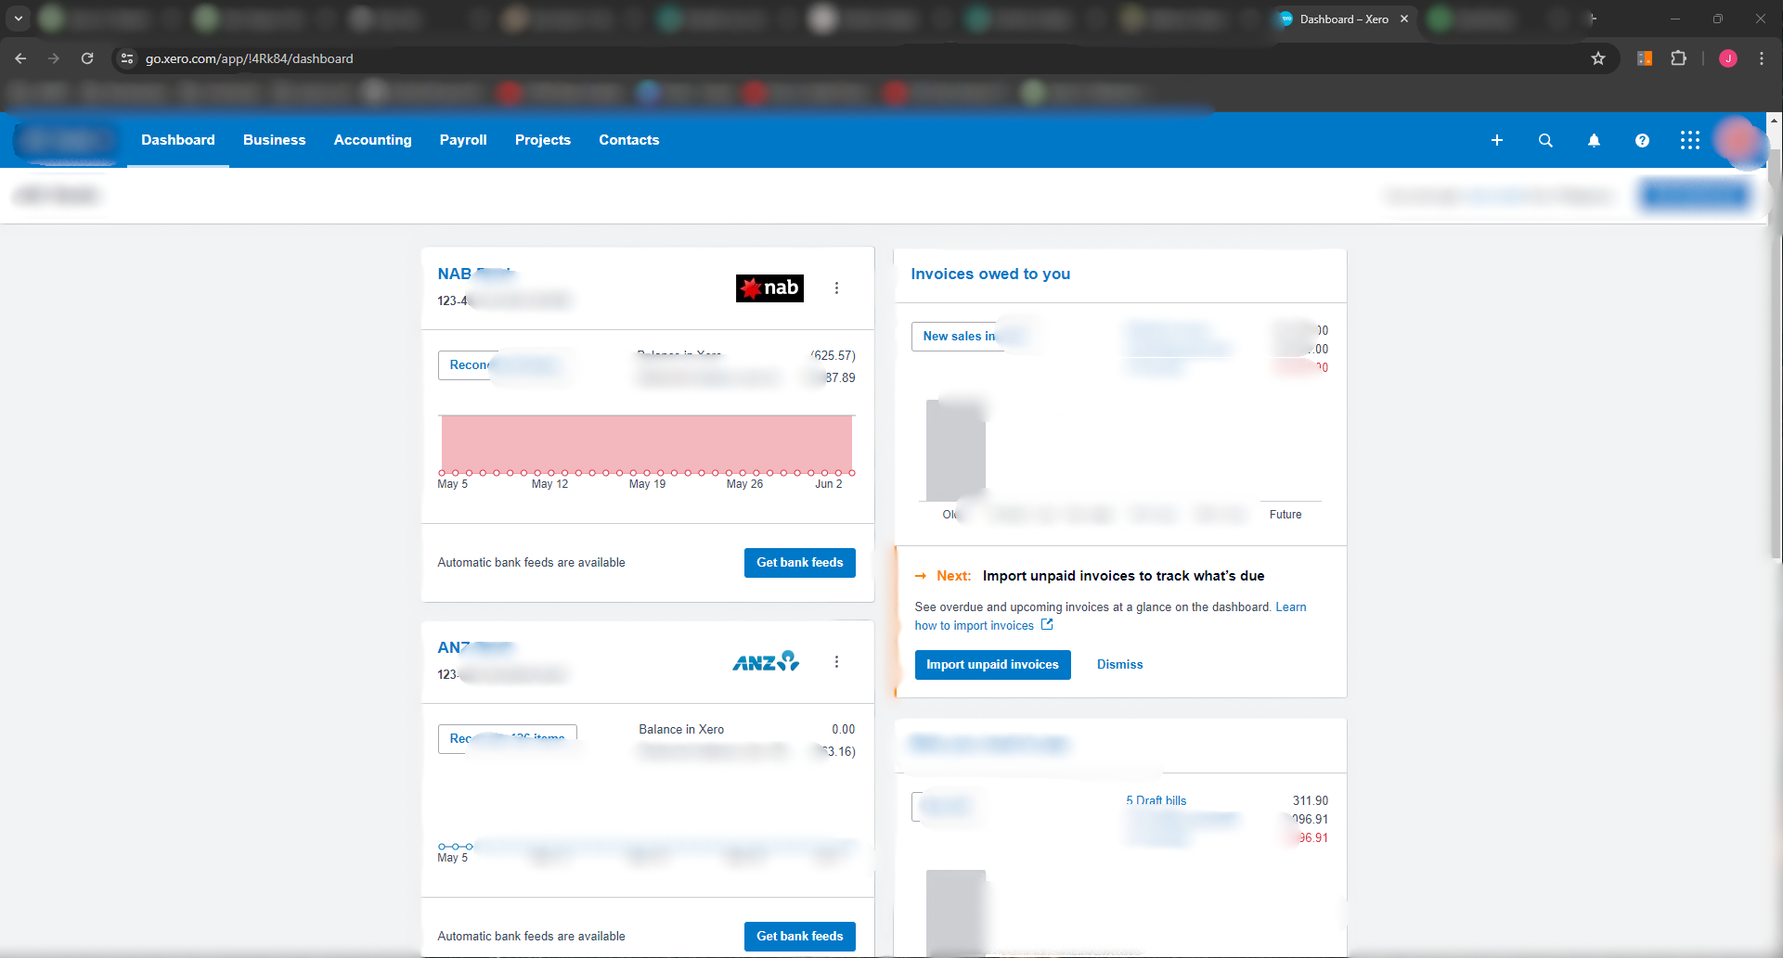Screen dimensions: 1783x958
Task: Click the Xero plus icon to create new
Action: (x=1497, y=140)
